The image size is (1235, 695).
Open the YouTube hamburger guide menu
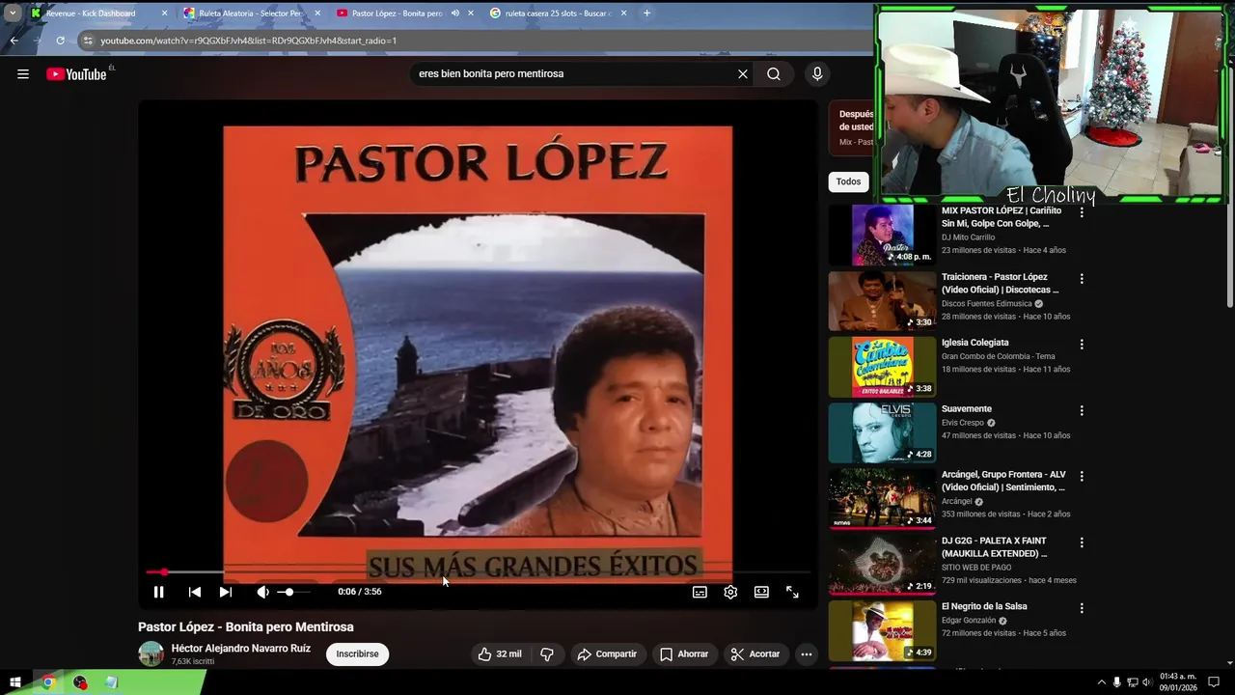pos(23,73)
